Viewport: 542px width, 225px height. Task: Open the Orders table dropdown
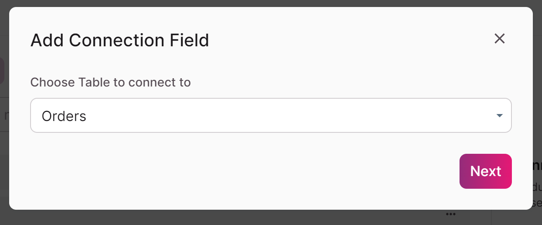click(271, 116)
